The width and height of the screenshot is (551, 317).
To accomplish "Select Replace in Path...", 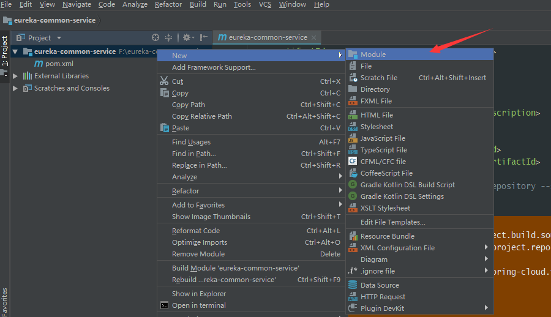I will click(x=251, y=165).
